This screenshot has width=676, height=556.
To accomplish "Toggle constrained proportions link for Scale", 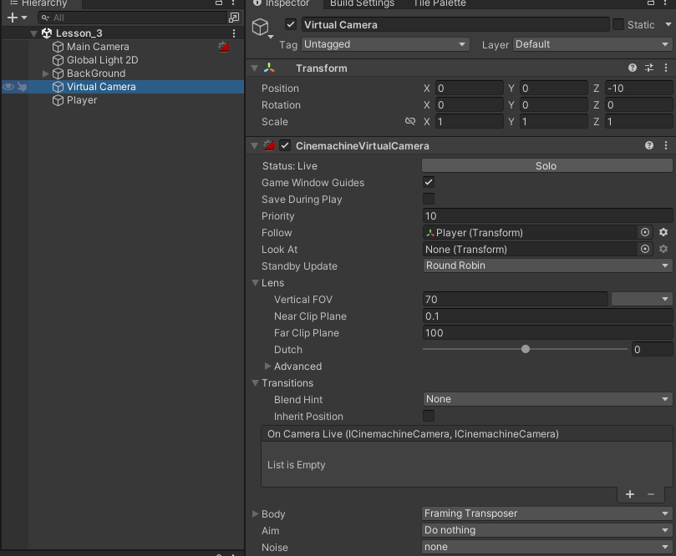I will click(x=410, y=121).
